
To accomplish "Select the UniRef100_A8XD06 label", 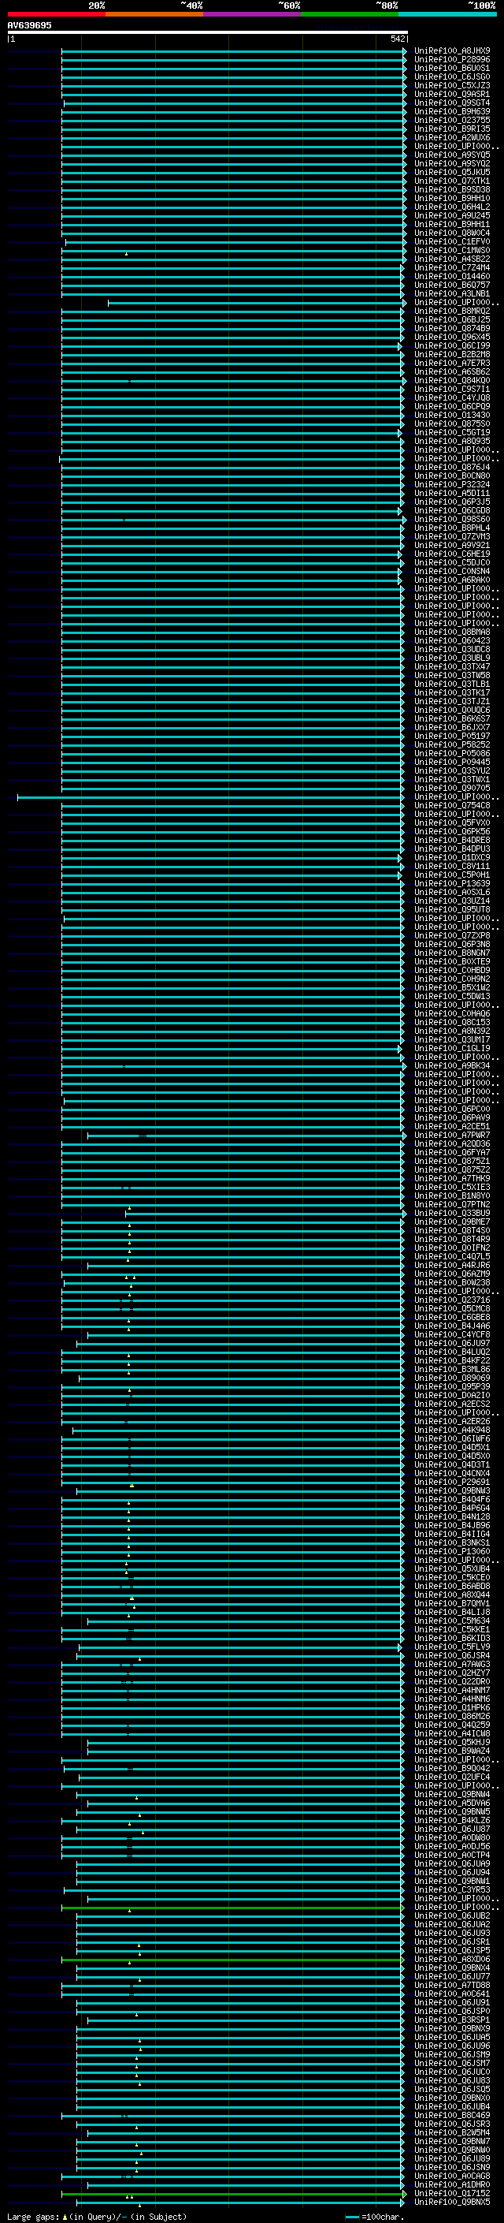I will coord(451,1959).
